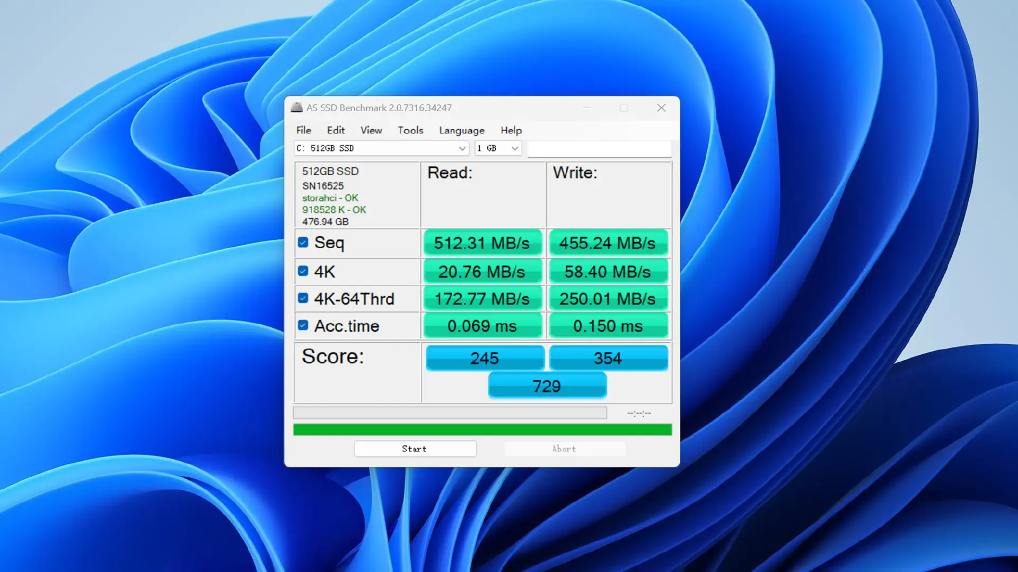Click the Abort button

point(565,449)
